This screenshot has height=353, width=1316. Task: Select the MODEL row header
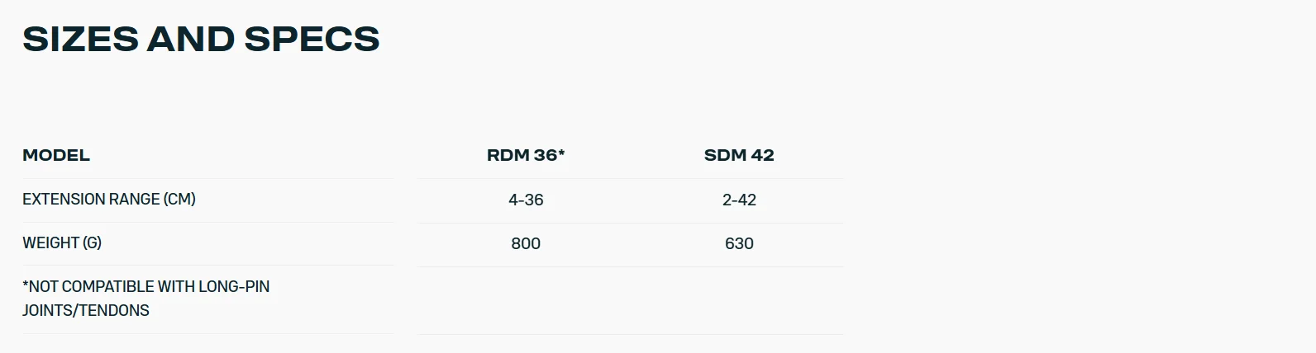pyautogui.click(x=56, y=155)
